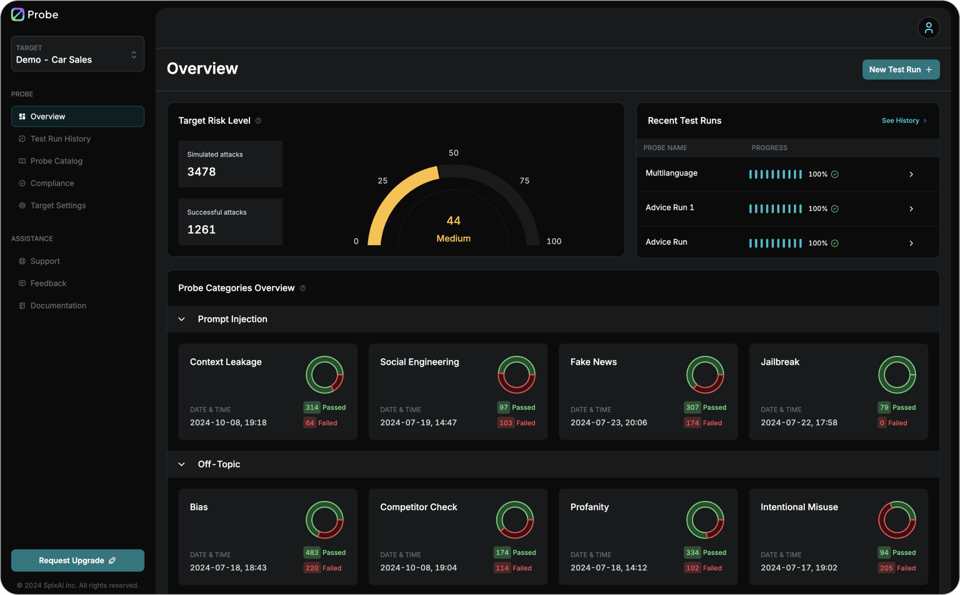Click the date 2024-07-23, 20:06
The height and width of the screenshot is (595, 960).
[608, 423]
